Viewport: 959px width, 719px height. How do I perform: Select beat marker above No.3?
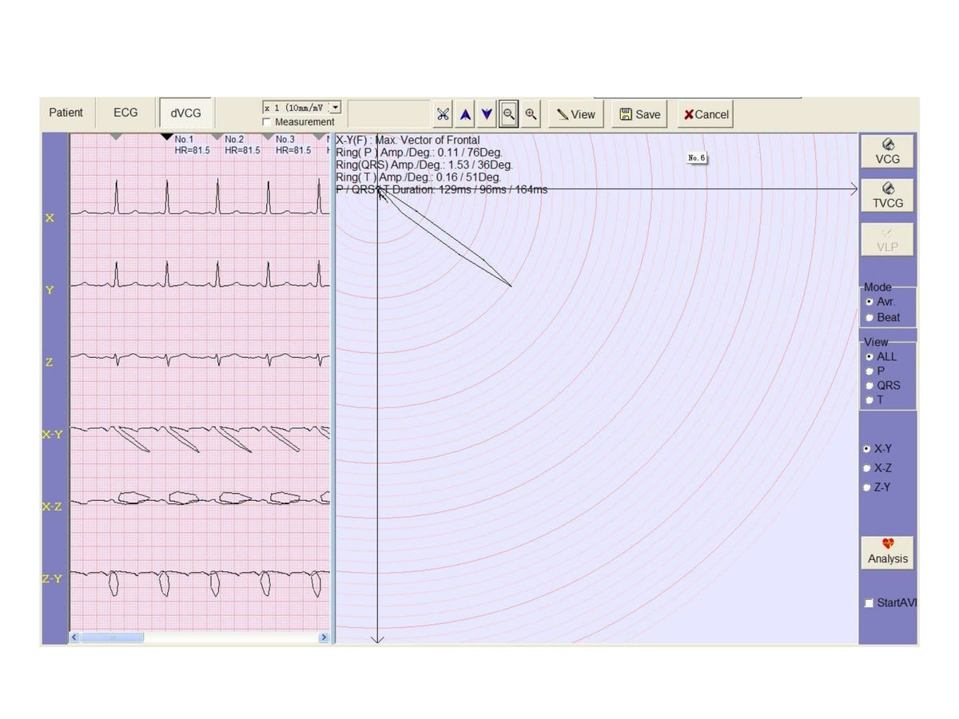pyautogui.click(x=268, y=137)
